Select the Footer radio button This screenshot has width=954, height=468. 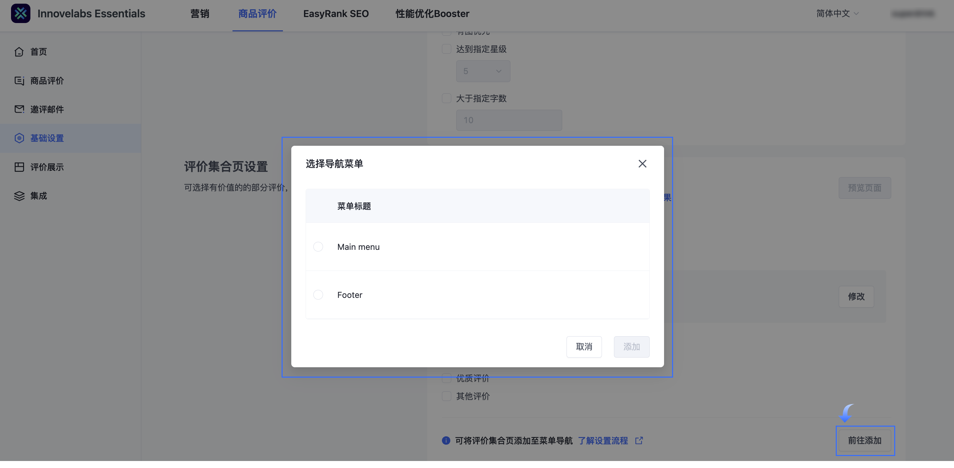click(x=318, y=295)
